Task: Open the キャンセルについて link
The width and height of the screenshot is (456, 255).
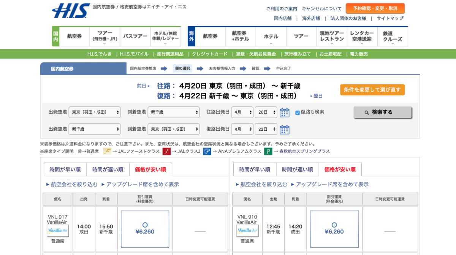Action: [322, 9]
